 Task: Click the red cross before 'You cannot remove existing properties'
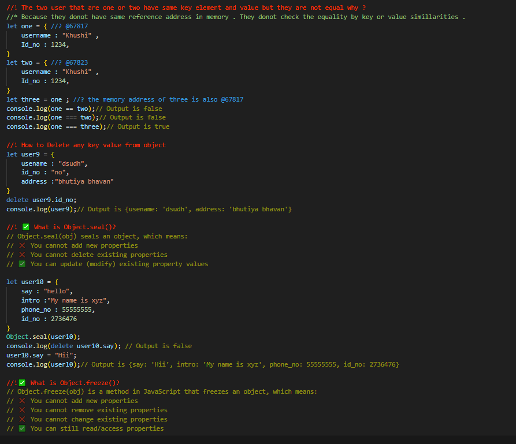point(22,410)
